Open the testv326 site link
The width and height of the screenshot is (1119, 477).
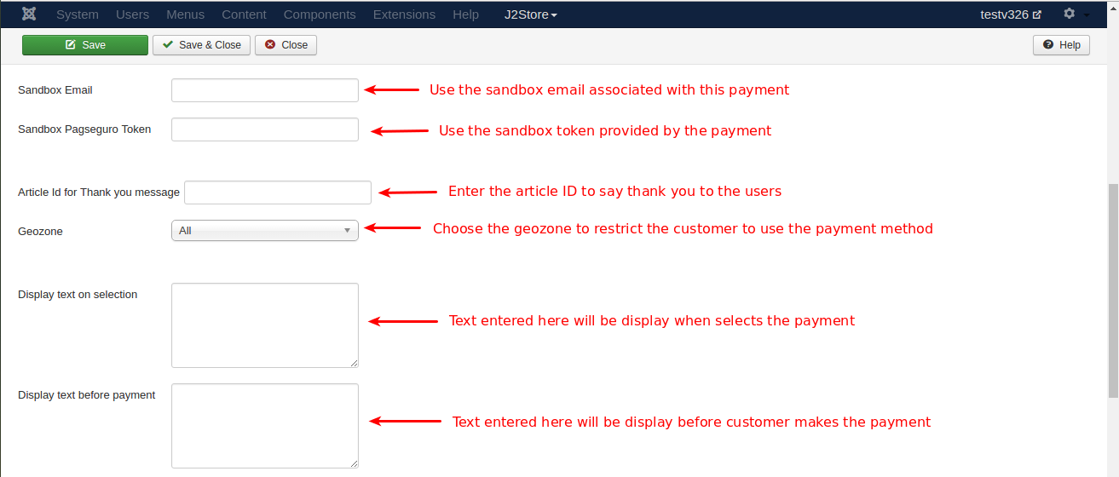tap(1011, 14)
